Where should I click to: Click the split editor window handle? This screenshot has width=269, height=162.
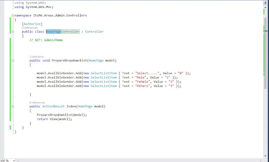(x=265, y=3)
